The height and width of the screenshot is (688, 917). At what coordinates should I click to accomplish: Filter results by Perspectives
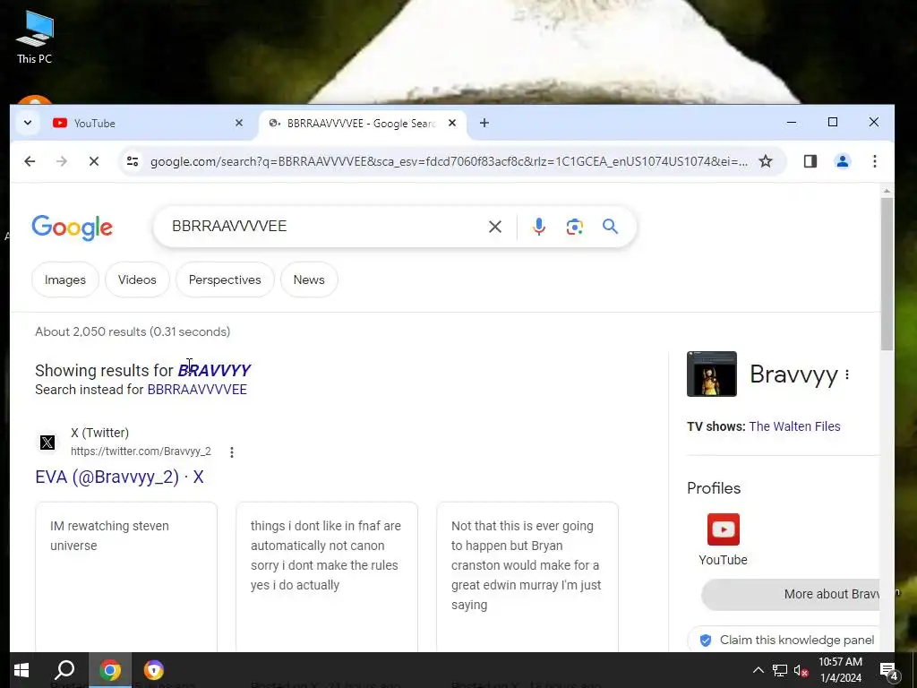tap(225, 279)
